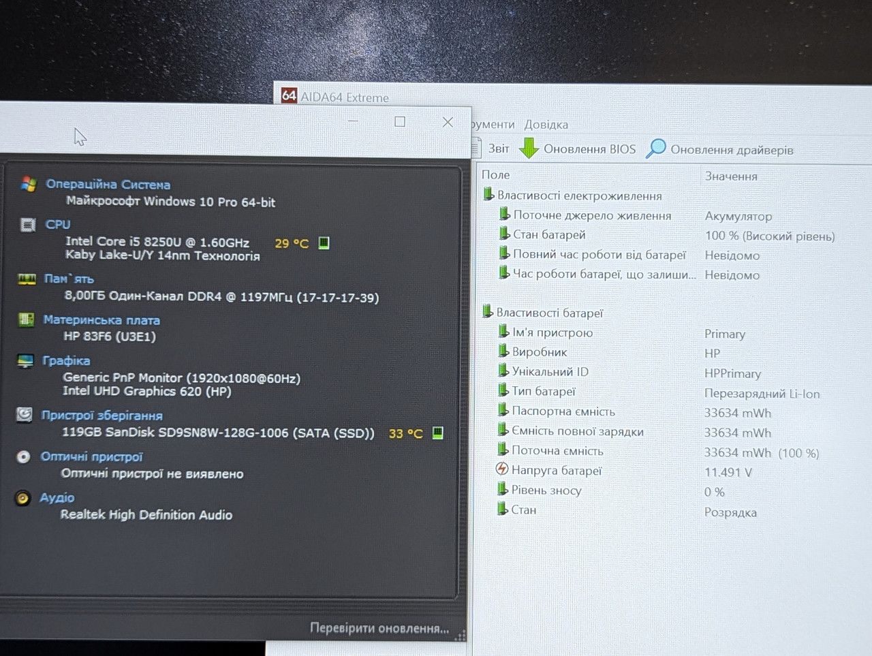Click the drive icon beside Пристрої зберігання
Screen dimensions: 872x656
point(25,415)
